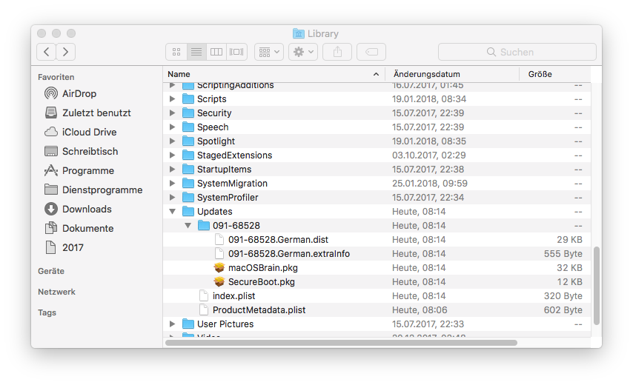
Task: Expand the Security folder
Action: pyautogui.click(x=173, y=113)
